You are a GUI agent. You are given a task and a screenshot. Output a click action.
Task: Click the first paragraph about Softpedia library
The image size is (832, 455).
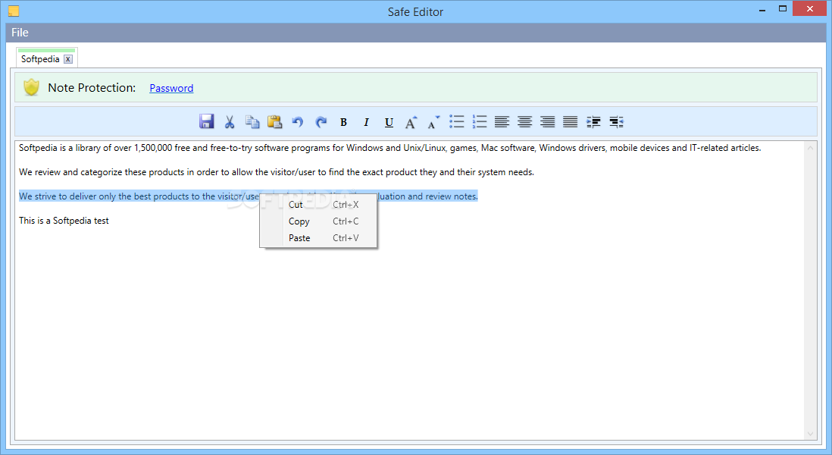pyautogui.click(x=390, y=148)
